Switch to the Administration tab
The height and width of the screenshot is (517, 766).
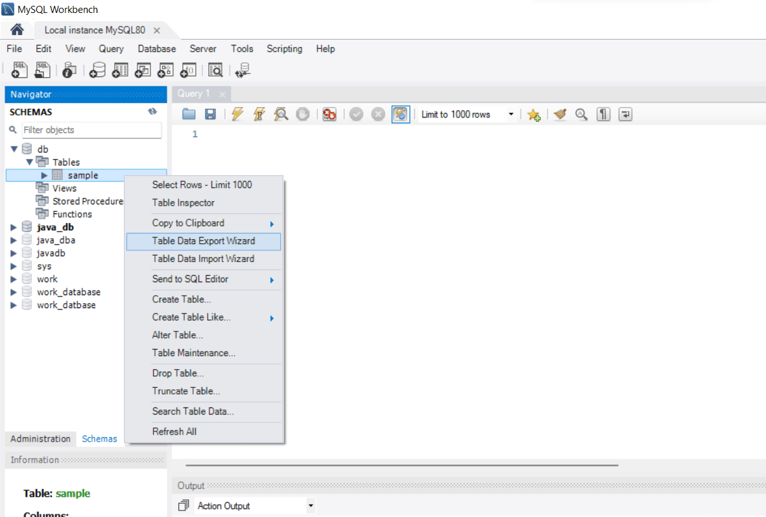(x=40, y=439)
